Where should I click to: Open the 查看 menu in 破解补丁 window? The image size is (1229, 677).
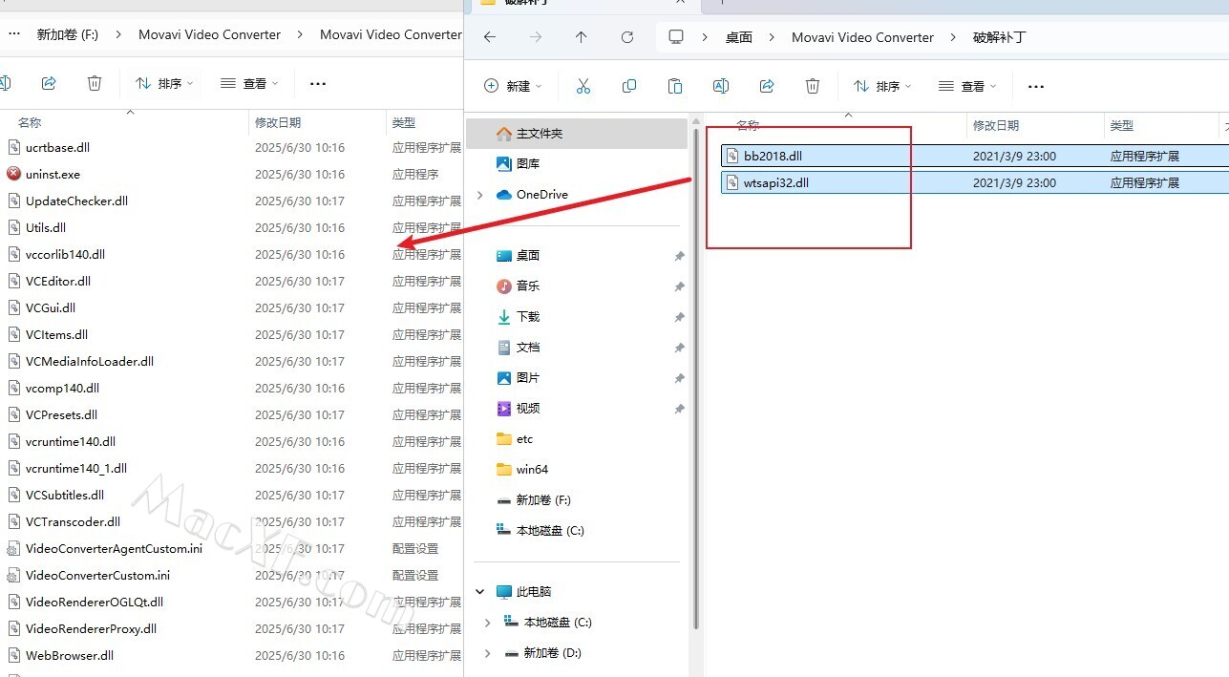tap(967, 86)
